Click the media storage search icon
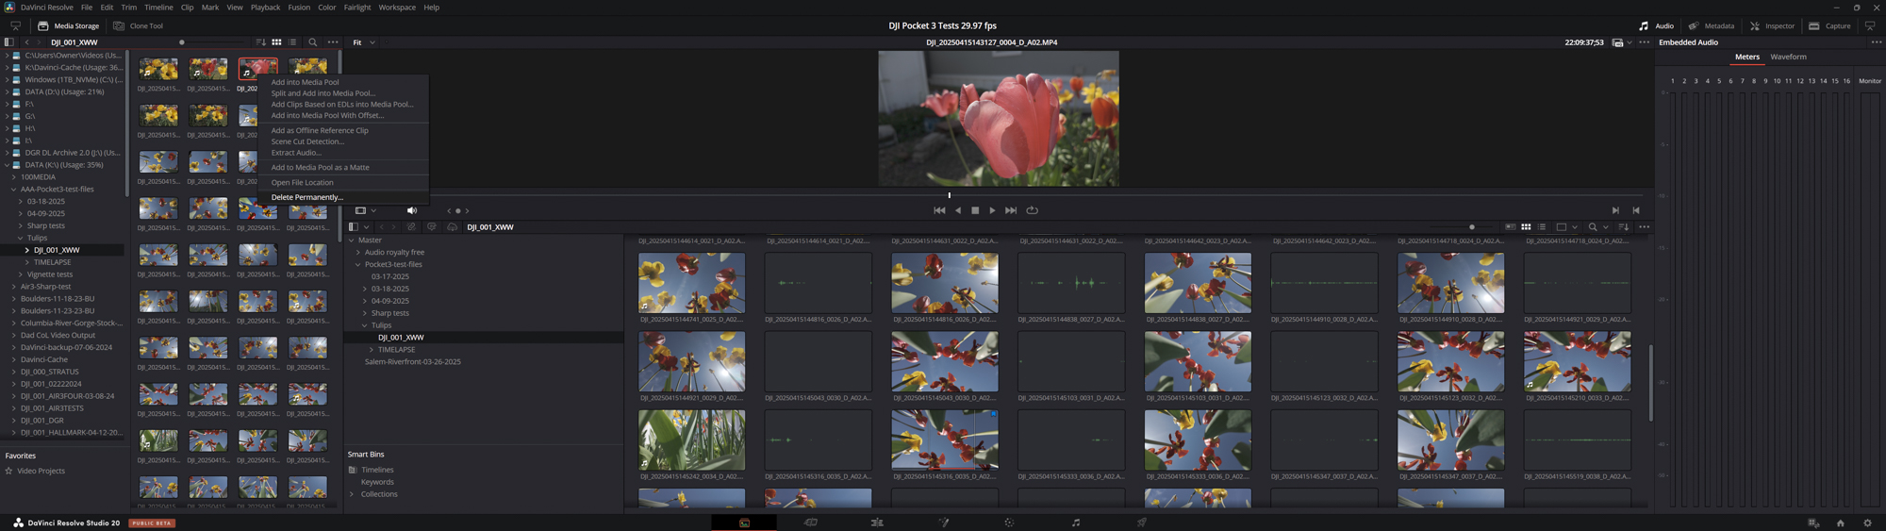Screen dimensions: 1886x531 (x=313, y=42)
